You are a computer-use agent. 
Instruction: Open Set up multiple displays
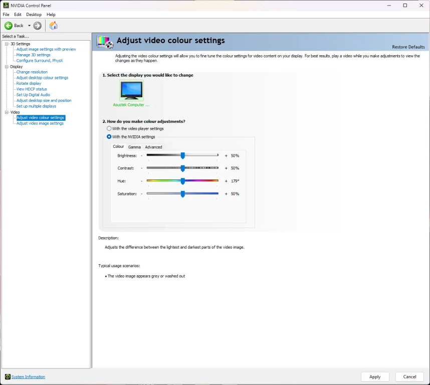pos(36,106)
